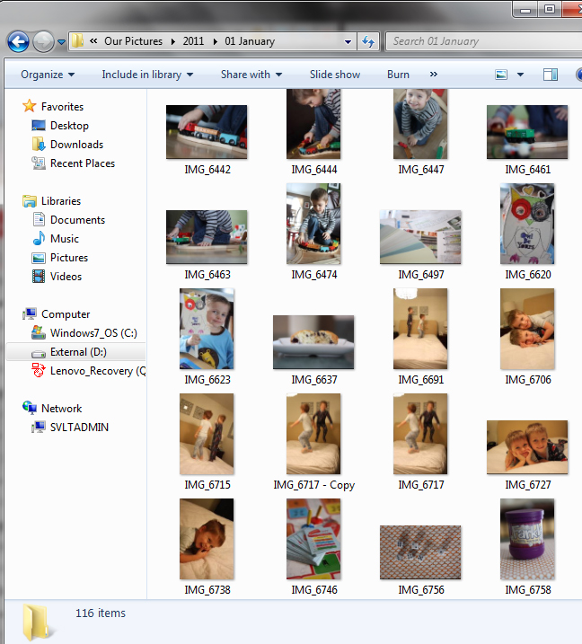Open view options dropdown arrow

click(520, 75)
